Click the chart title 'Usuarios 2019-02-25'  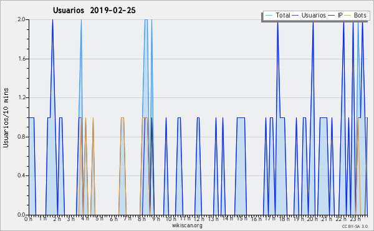click(x=94, y=11)
